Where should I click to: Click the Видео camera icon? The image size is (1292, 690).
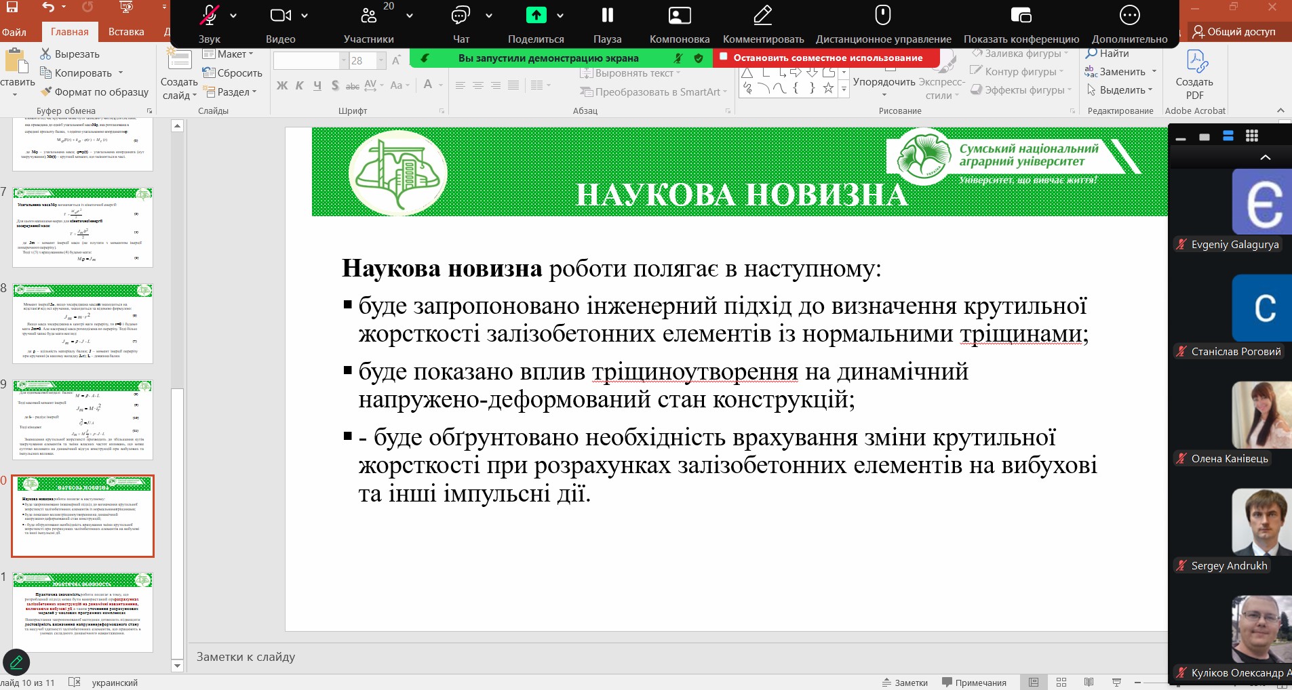(x=280, y=16)
